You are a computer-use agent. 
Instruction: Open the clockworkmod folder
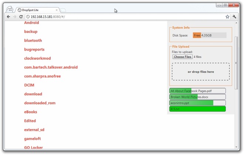tap(37, 58)
